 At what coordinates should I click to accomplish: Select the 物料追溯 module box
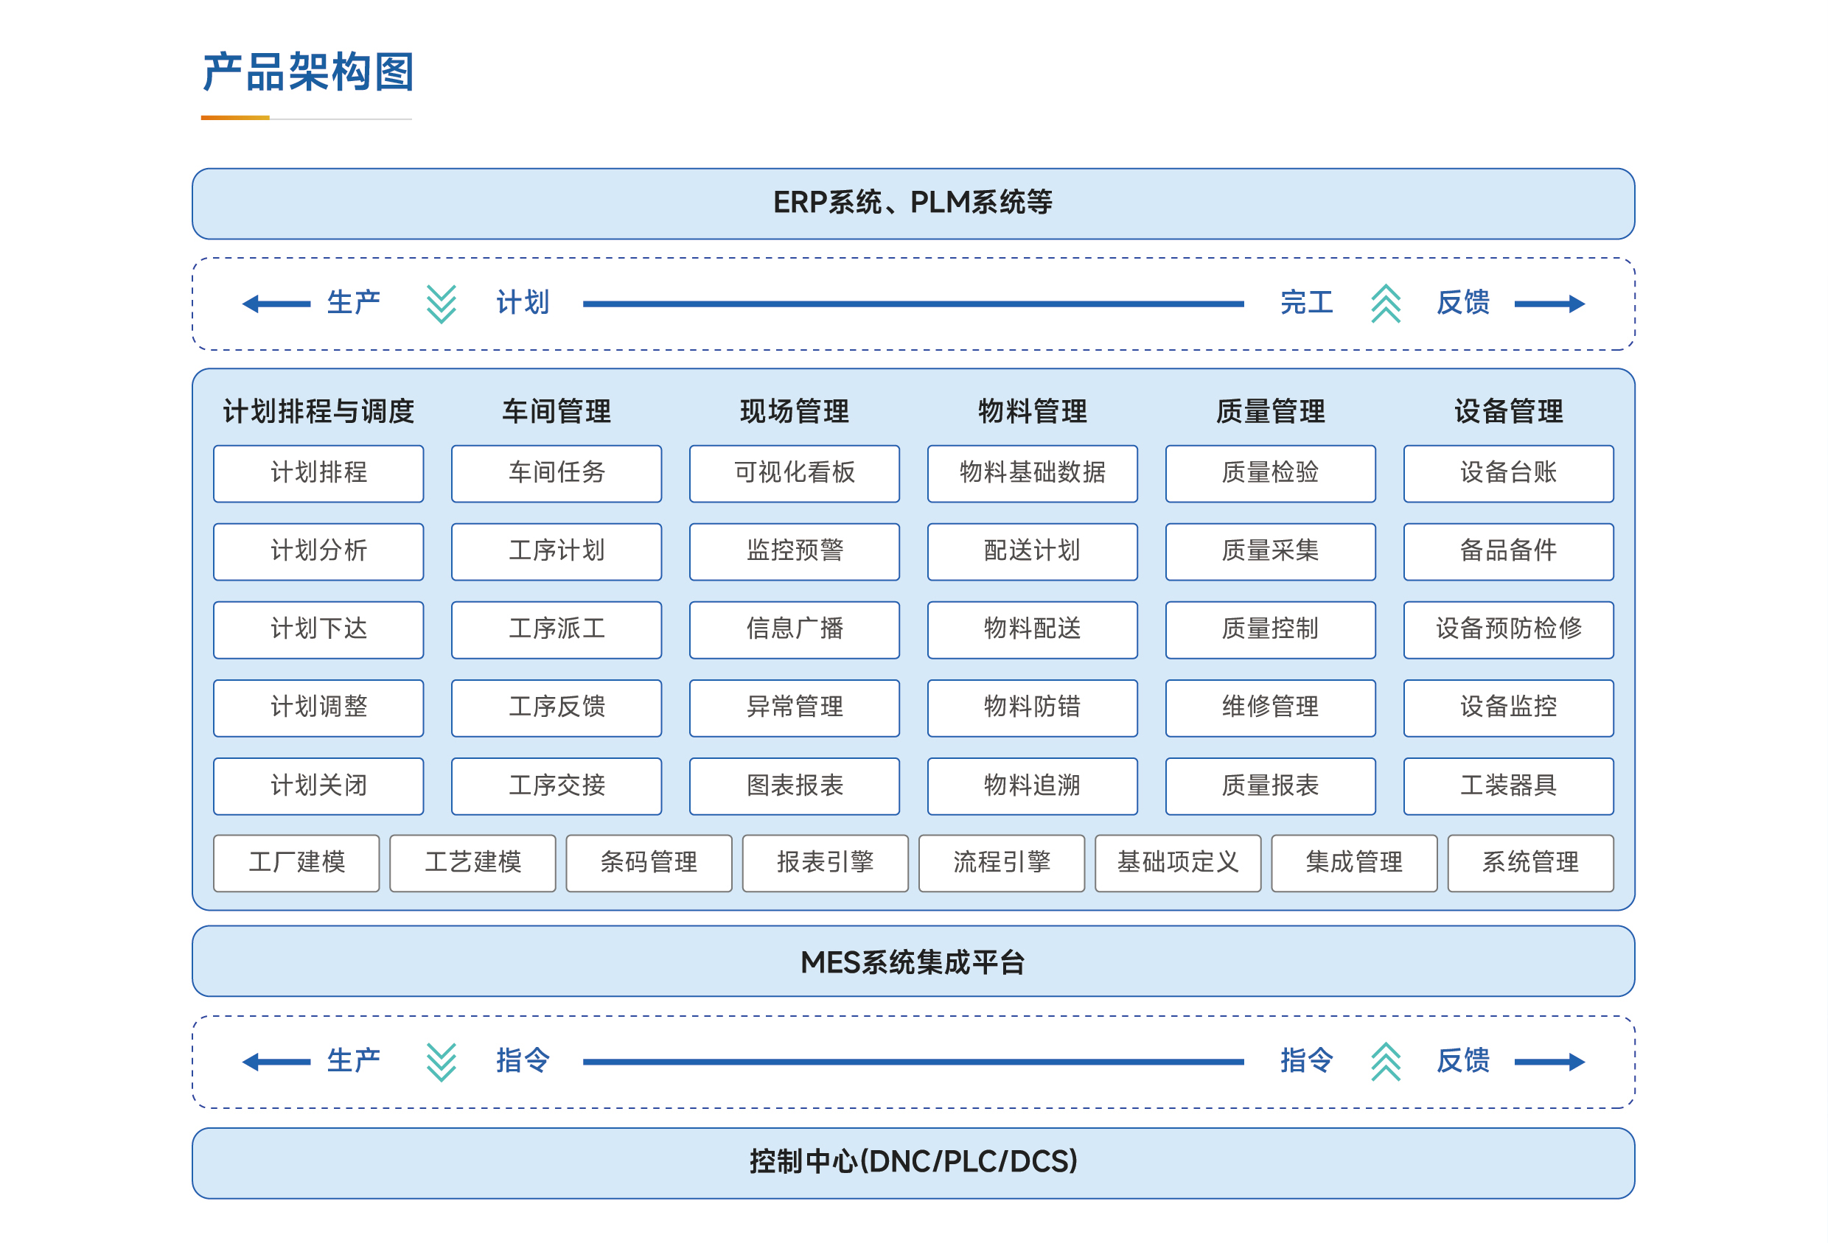point(1032,785)
